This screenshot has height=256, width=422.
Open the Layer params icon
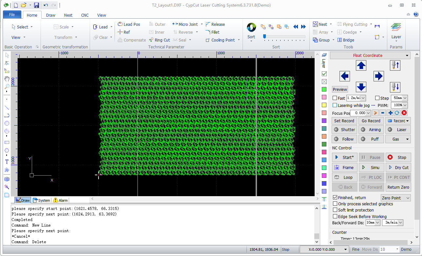396,27
